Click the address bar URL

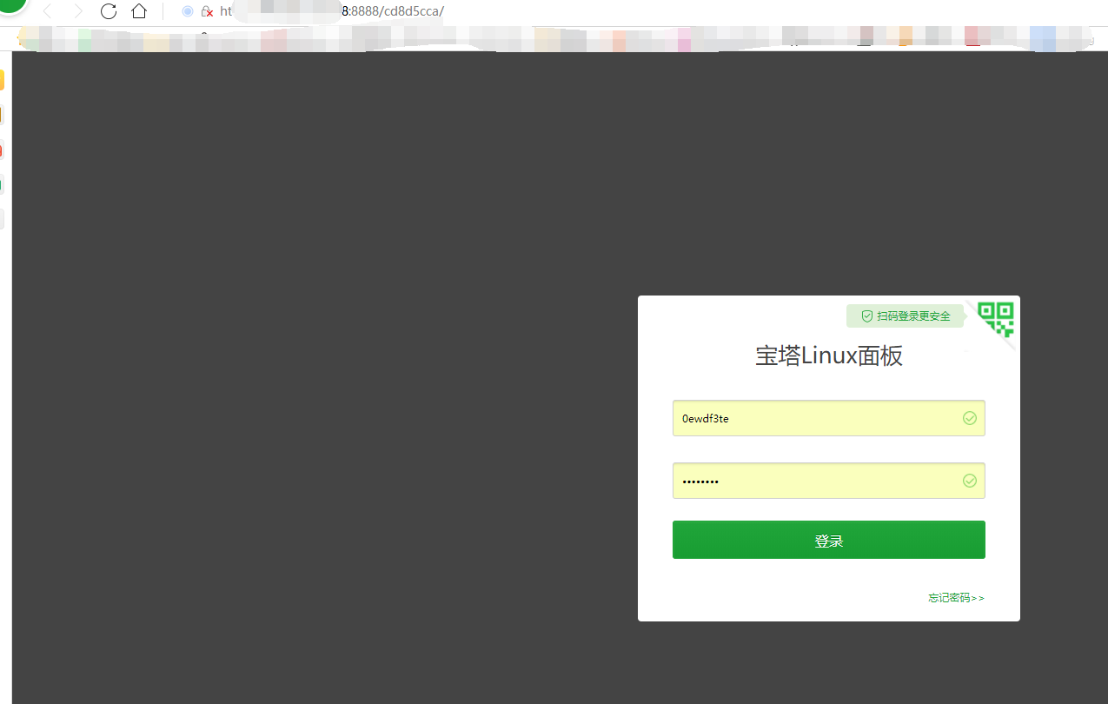(x=331, y=11)
